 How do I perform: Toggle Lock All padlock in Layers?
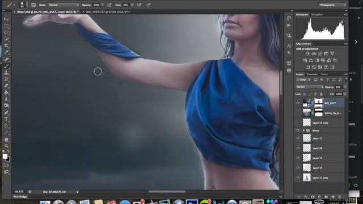coord(321,94)
